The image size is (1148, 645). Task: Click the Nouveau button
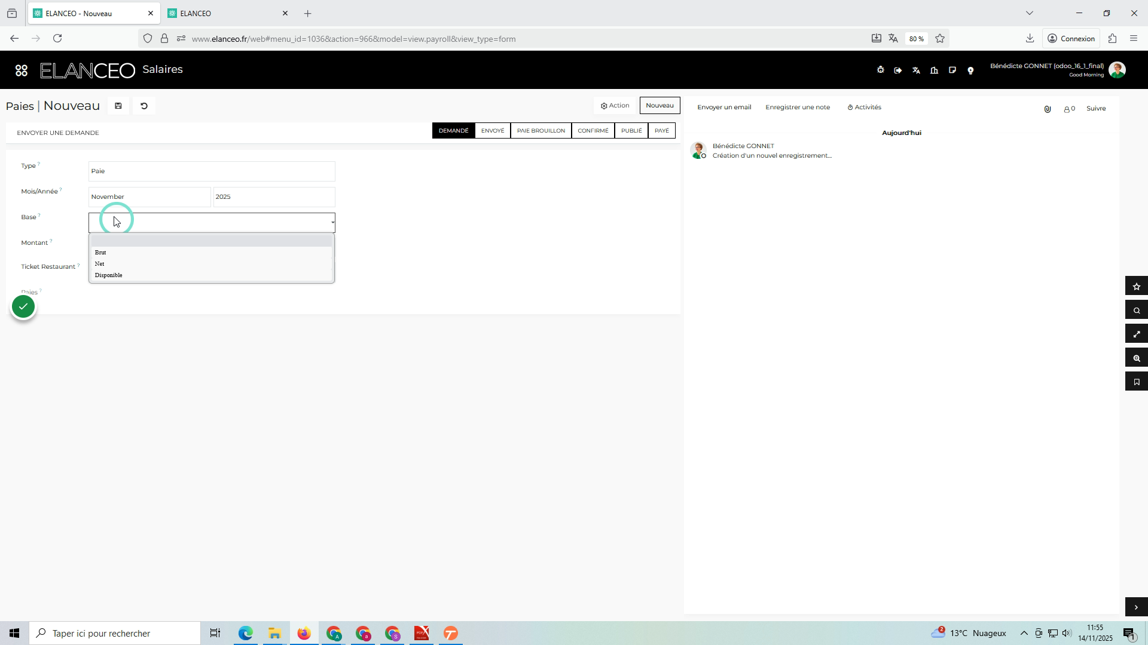pos(660,106)
